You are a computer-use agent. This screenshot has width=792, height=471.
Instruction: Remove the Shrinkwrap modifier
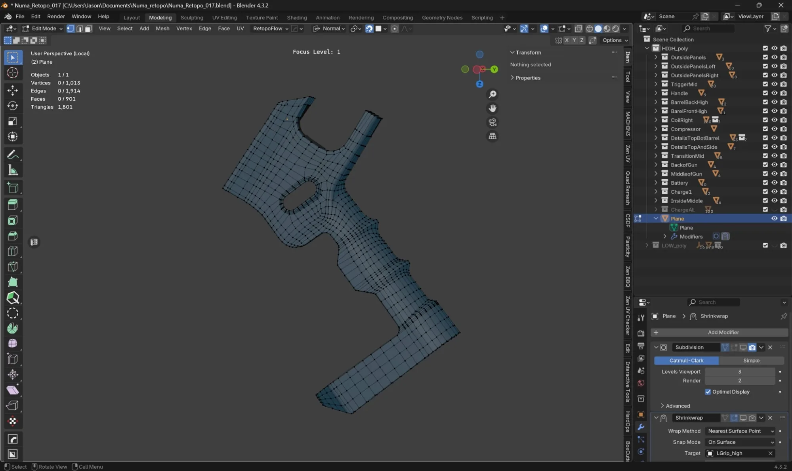pyautogui.click(x=770, y=418)
